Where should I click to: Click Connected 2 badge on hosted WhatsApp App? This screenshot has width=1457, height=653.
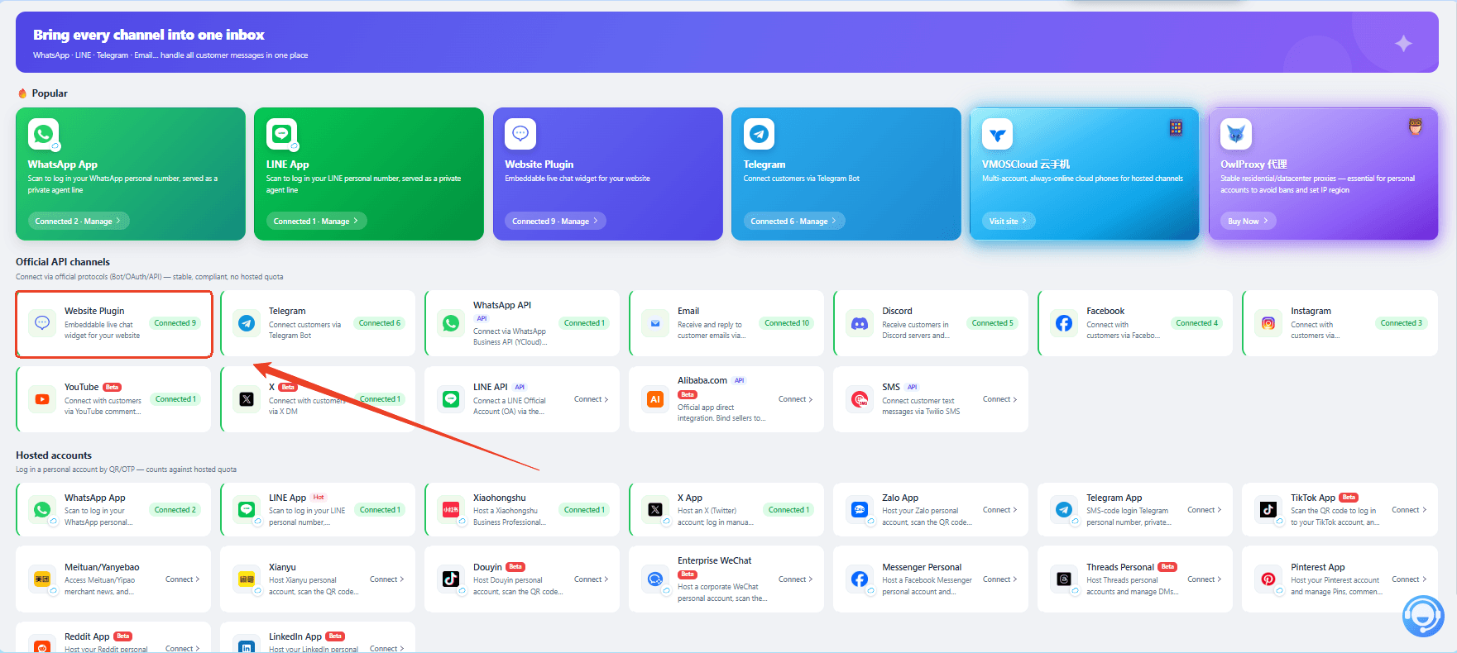tap(175, 510)
